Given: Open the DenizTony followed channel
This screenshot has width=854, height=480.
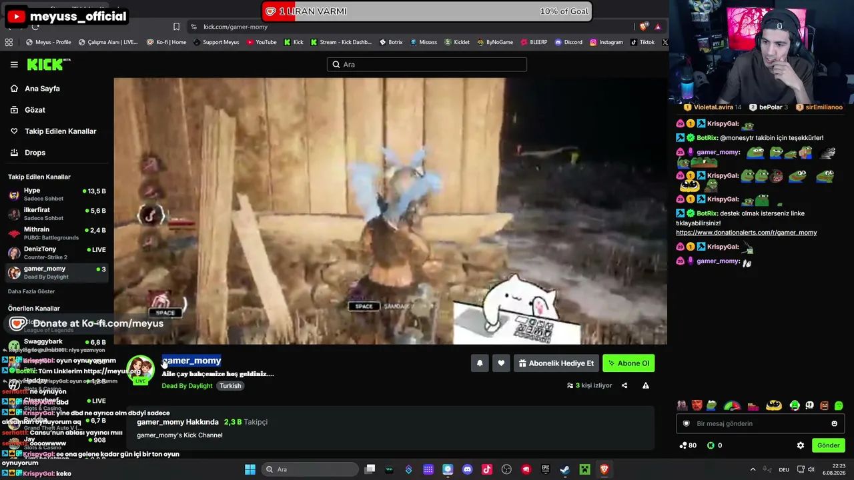Looking at the screenshot, I should pyautogui.click(x=57, y=253).
